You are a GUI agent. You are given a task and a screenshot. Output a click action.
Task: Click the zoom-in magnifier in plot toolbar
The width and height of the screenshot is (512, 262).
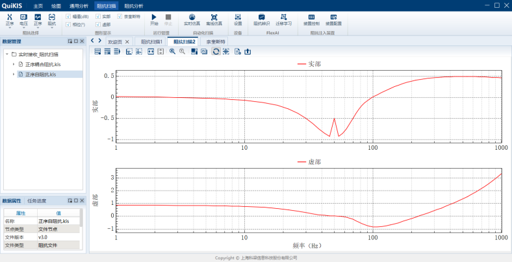172,51
